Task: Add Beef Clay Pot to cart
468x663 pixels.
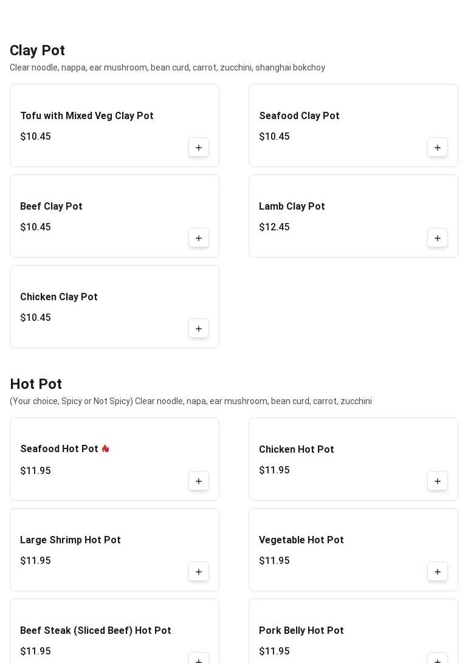Action: [199, 238]
